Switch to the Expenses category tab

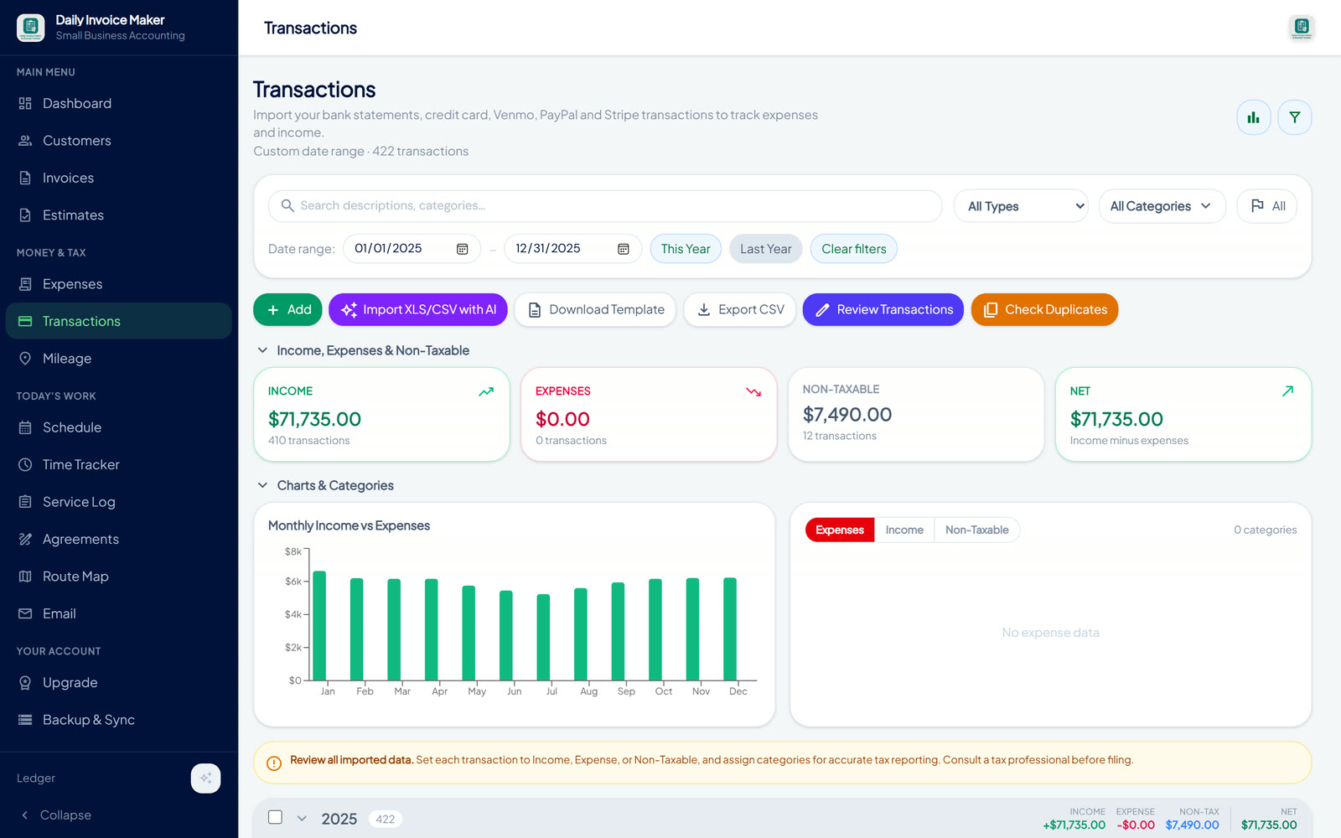click(x=840, y=530)
